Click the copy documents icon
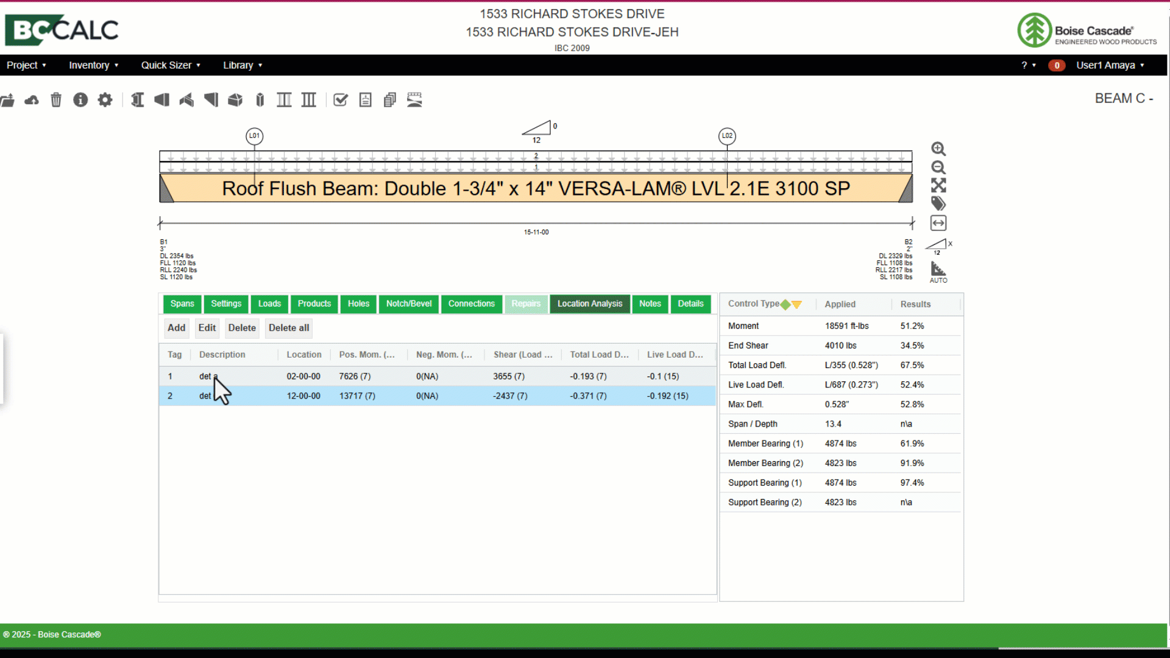This screenshot has width=1170, height=658. (390, 100)
